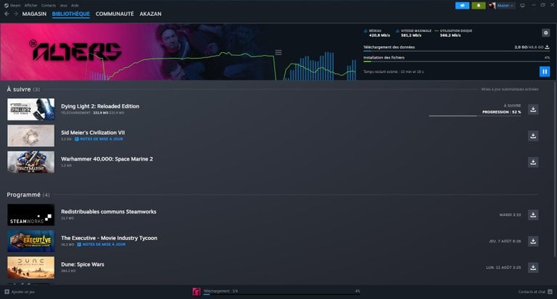Image resolution: width=557 pixels, height=299 pixels.
Task: Click the Steam logo in menu bar
Action: (6, 5)
